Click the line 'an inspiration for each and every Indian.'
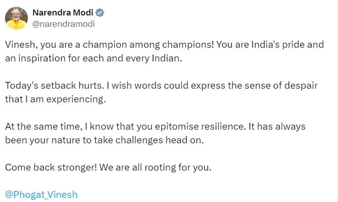338x202 pixels. click(94, 58)
